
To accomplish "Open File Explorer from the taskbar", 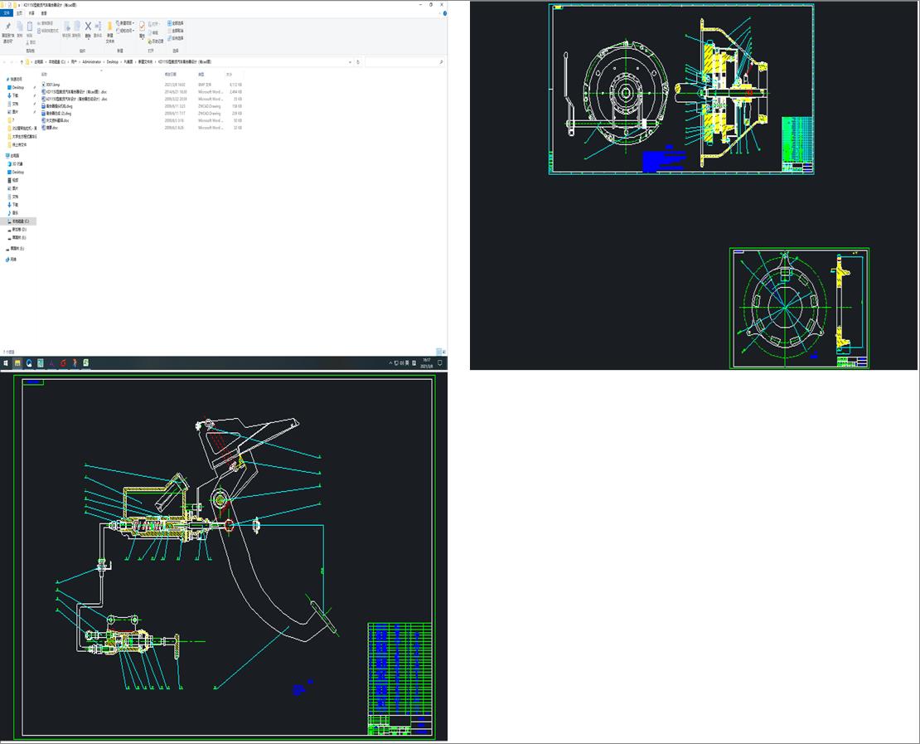I will 17,363.
